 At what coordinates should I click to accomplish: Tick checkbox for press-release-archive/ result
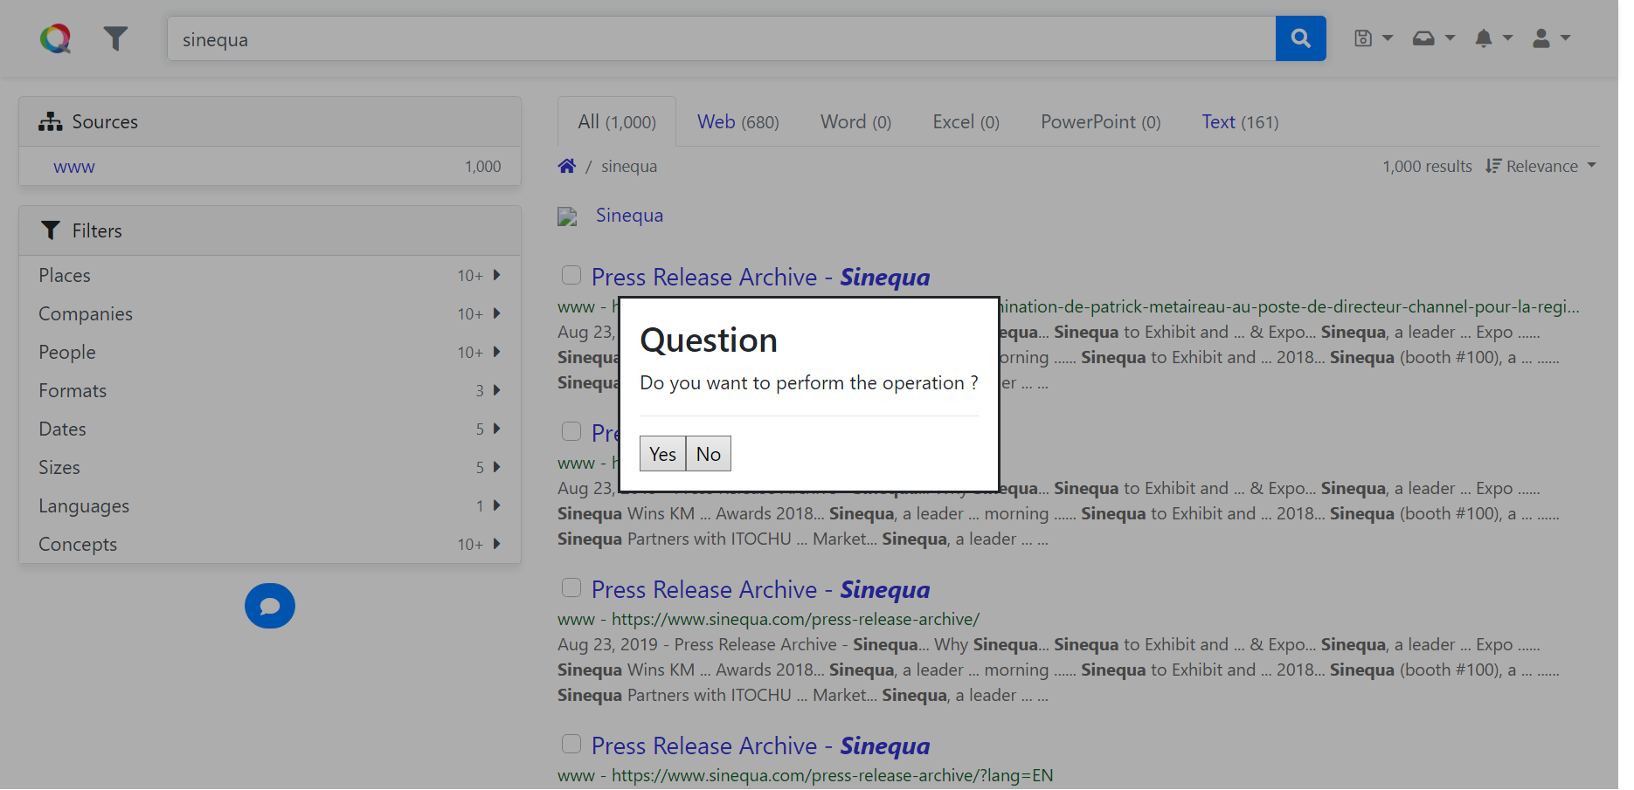click(571, 587)
